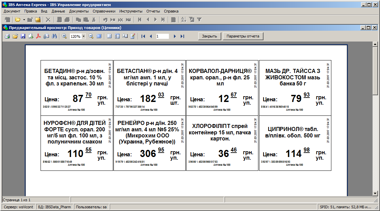The width and height of the screenshot is (380, 211).
Task: Open the find binoculars tool
Action: tap(54, 36)
